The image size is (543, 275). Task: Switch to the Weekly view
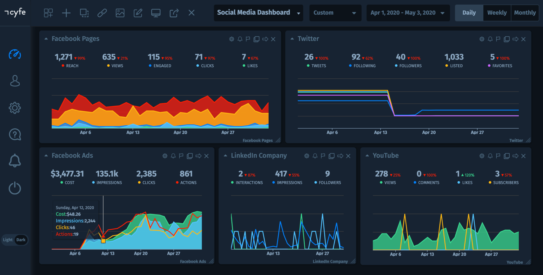(x=497, y=12)
